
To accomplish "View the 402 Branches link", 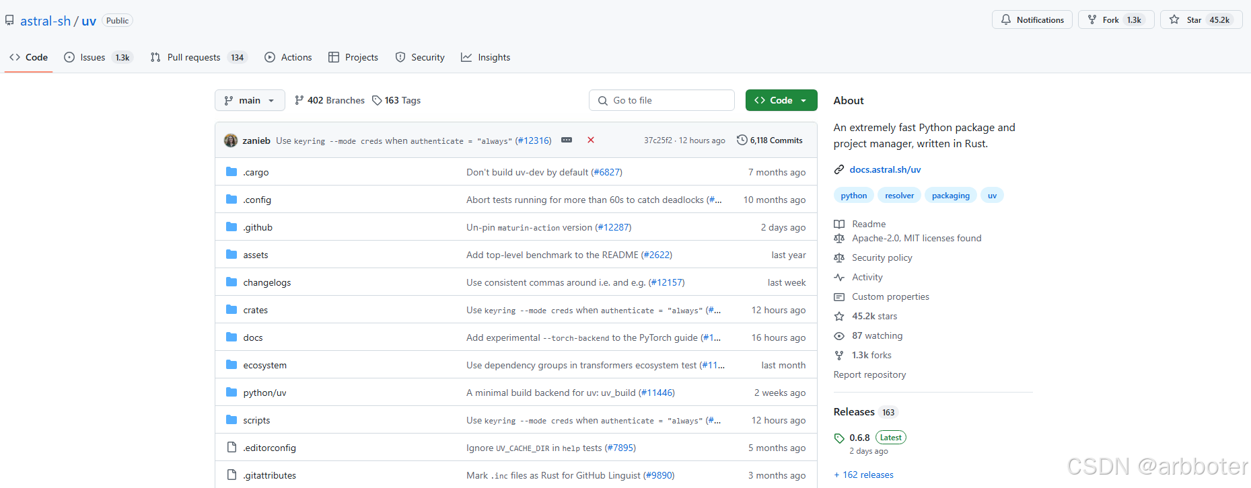I will click(330, 100).
